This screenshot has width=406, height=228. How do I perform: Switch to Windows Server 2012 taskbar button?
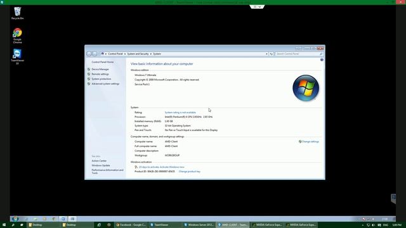click(199, 225)
